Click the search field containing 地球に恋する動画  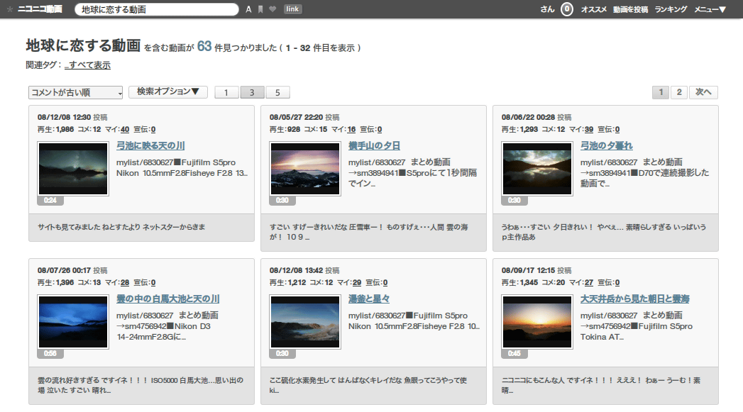157,9
